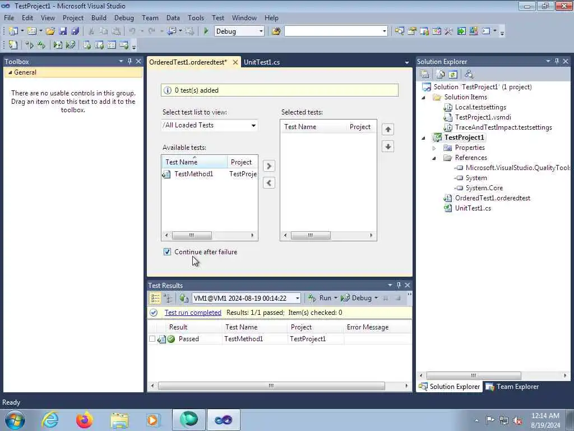574x431 pixels.
Task: Open the Solution Configurations Debug dropdown
Action: (x=261, y=31)
